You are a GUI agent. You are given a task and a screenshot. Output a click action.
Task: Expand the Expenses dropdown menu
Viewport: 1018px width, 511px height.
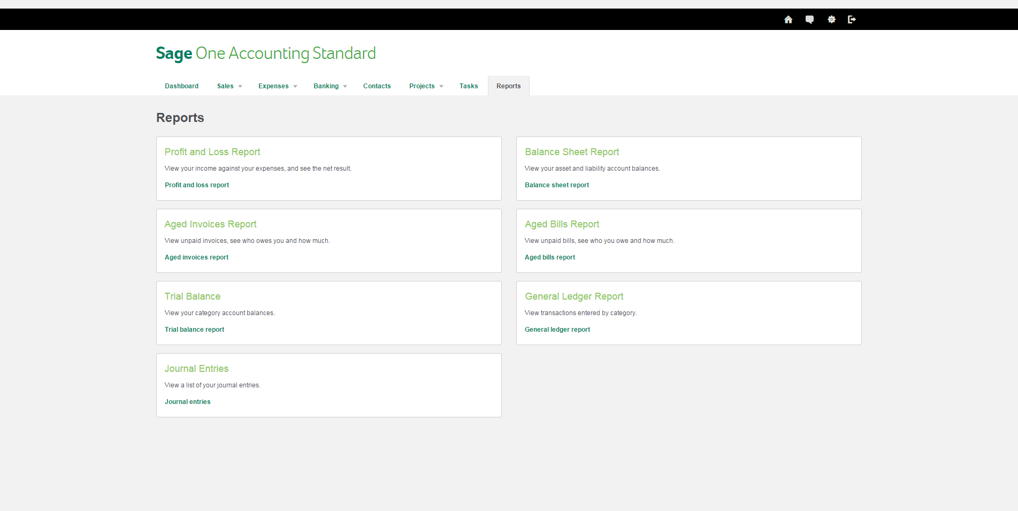pos(277,86)
